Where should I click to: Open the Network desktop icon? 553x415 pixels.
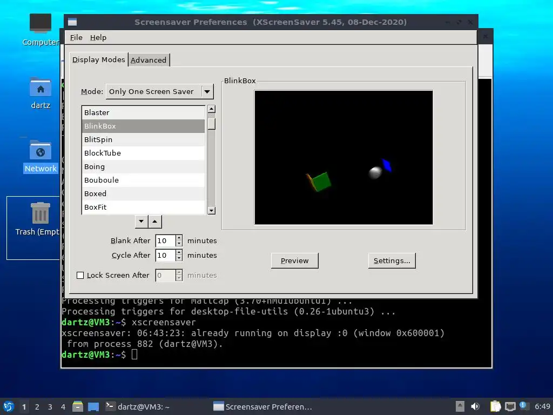pos(40,156)
